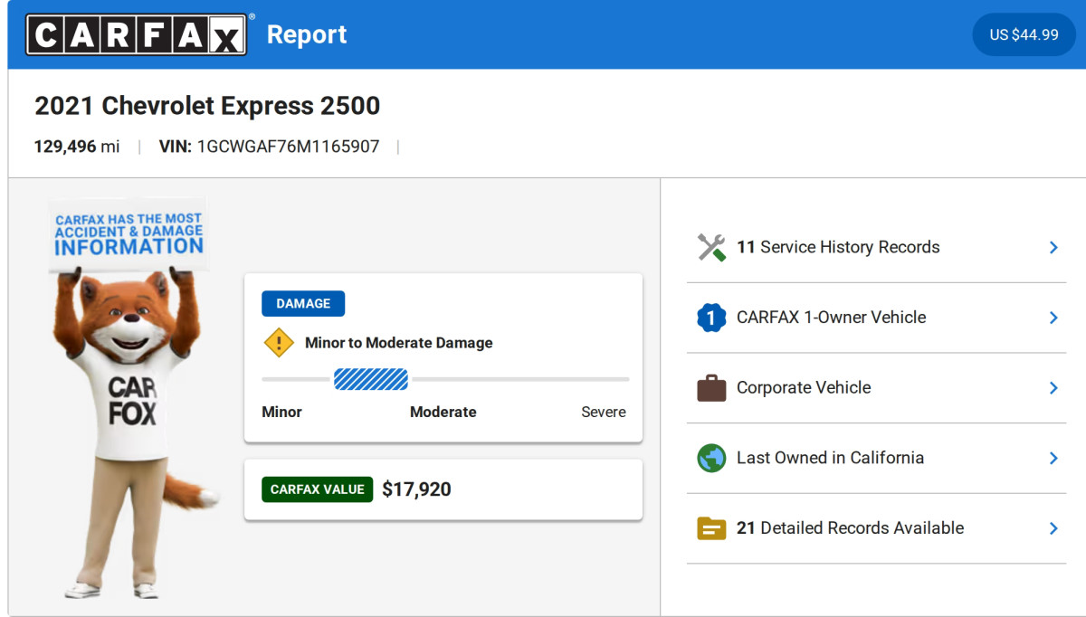Expand the CARFAX 1-Owner Vehicle chevron
The width and height of the screenshot is (1086, 617).
(x=1053, y=318)
